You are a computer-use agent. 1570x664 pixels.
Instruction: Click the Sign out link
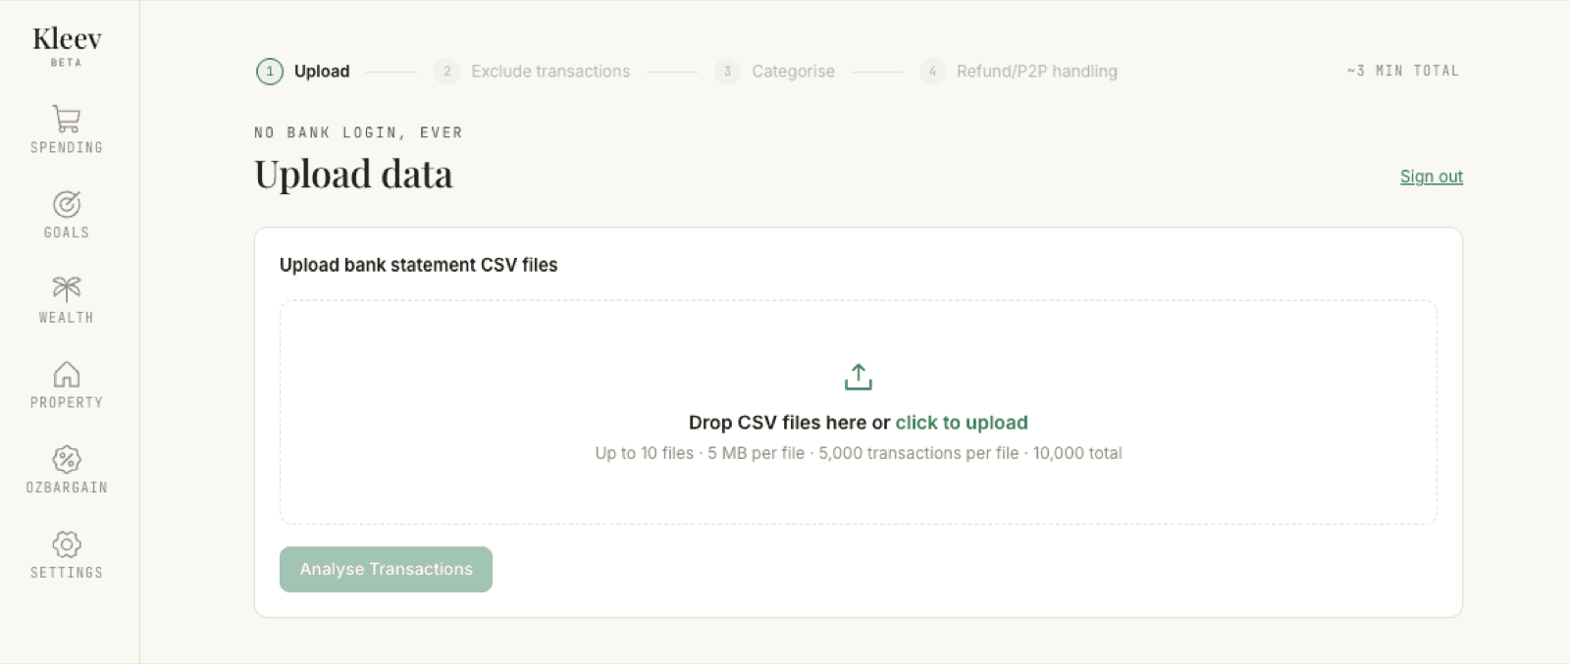point(1431,177)
